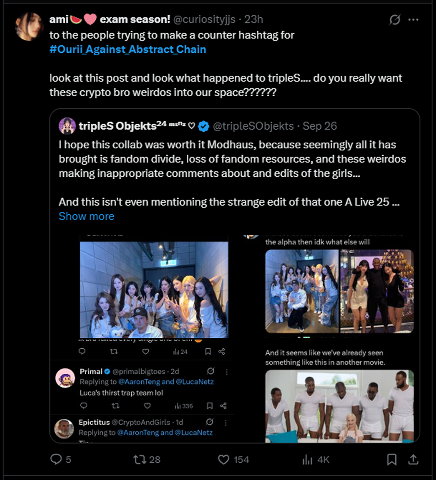Open the @curiosityjjs username handle
This screenshot has height=480, width=436.
pos(205,20)
